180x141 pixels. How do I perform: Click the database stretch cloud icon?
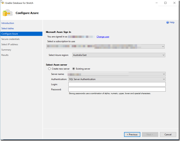pos(8,13)
